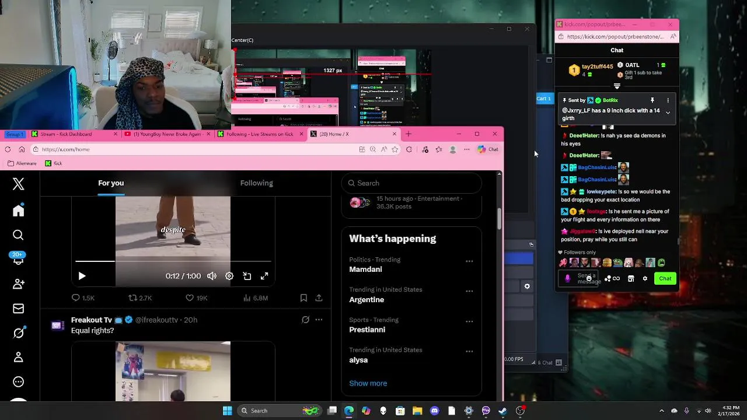Click Show more under What's happening
Screen dimensions: 747x420
click(368, 383)
